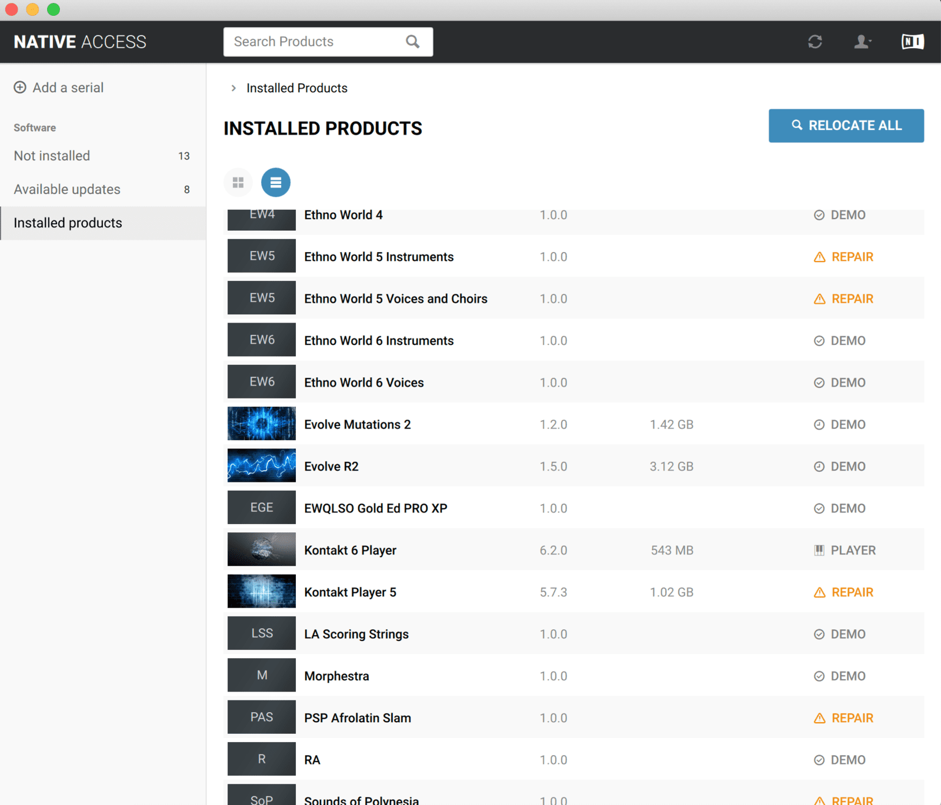Click DEMO status for Morphestra
Viewport: 941px width, 805px height.
[x=840, y=676]
